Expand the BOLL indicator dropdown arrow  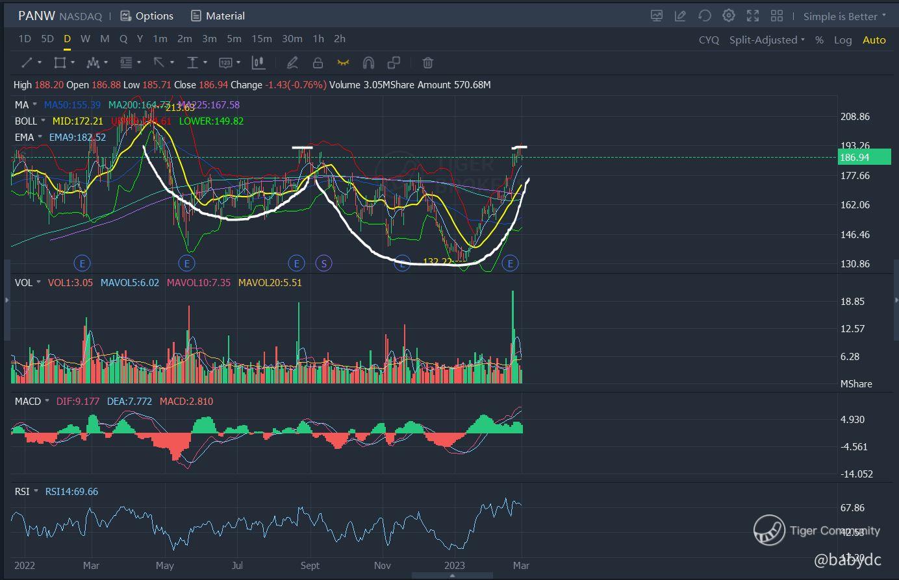click(44, 121)
